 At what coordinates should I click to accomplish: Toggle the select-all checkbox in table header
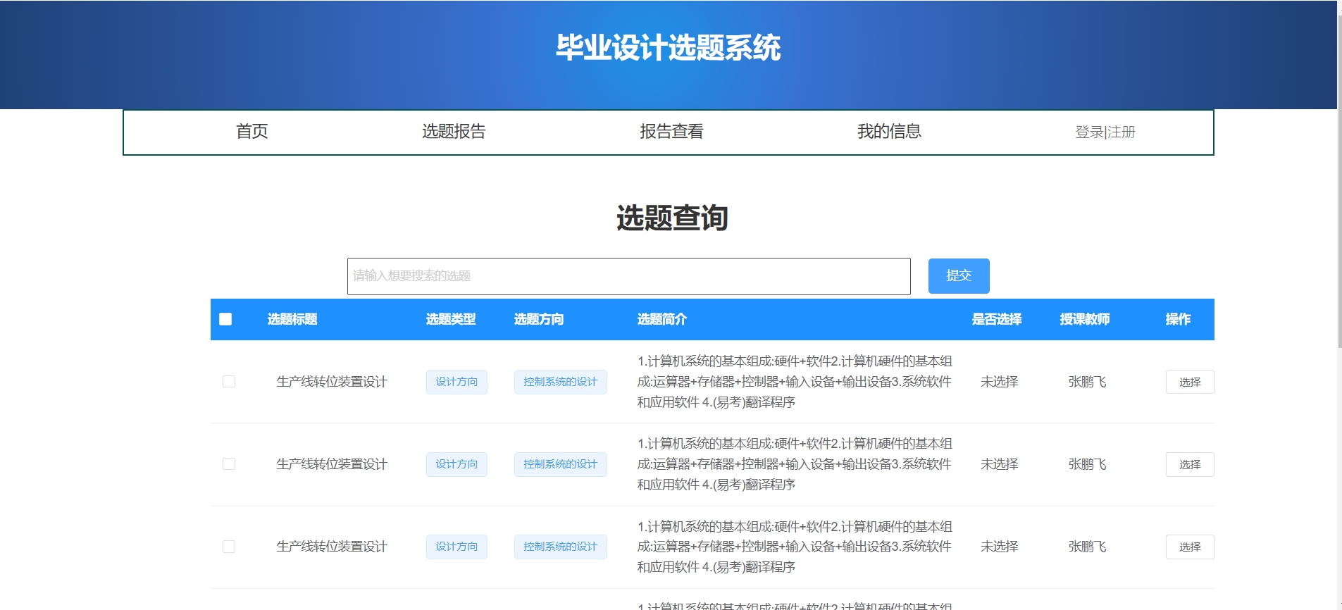click(x=225, y=319)
